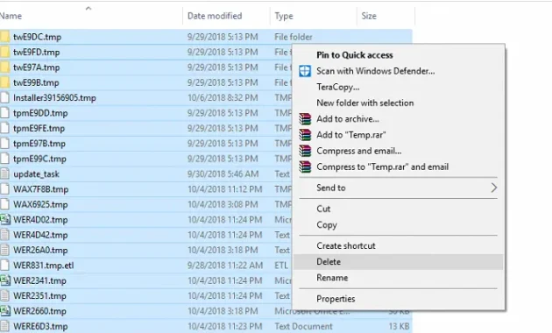
Task: Click the text file icon of update_task
Action: [x=4, y=174]
